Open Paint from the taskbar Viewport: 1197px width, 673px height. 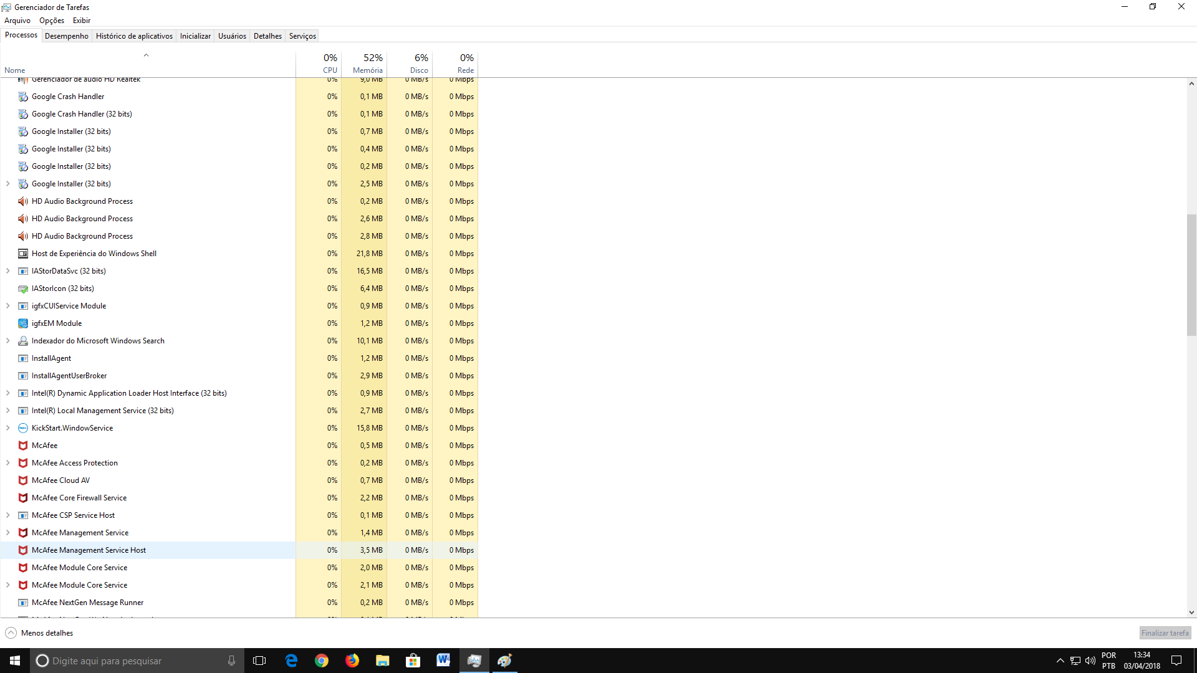click(x=504, y=661)
